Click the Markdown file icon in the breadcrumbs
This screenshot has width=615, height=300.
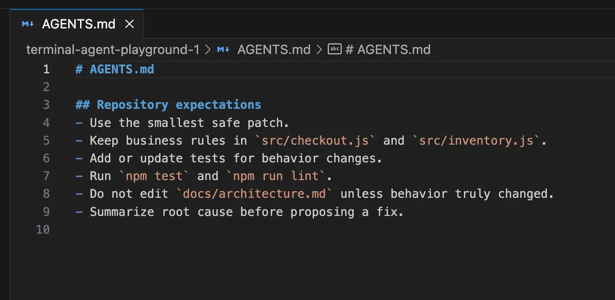pyautogui.click(x=223, y=50)
